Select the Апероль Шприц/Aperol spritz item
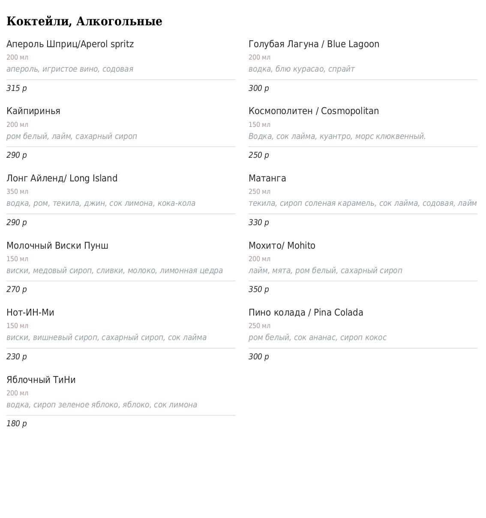The image size is (486, 518). [70, 44]
